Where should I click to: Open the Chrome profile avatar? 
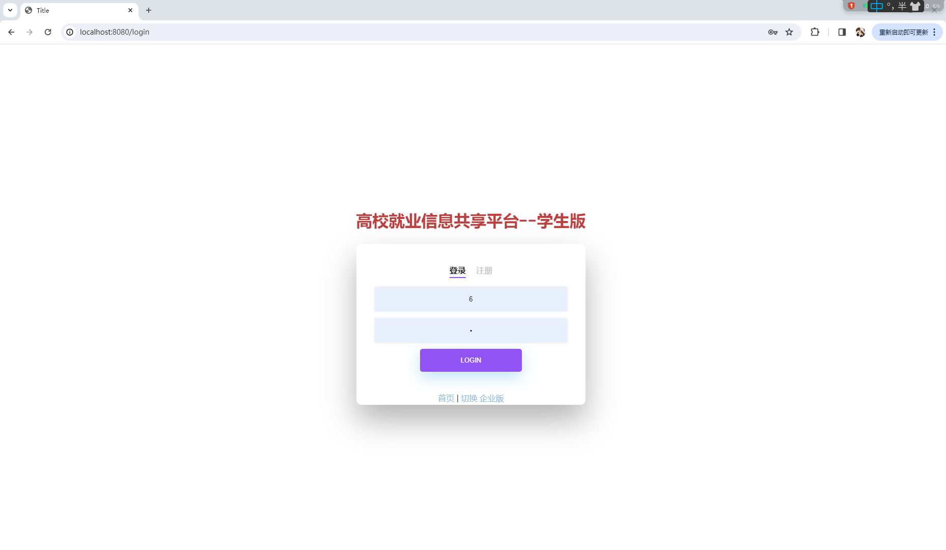860,32
